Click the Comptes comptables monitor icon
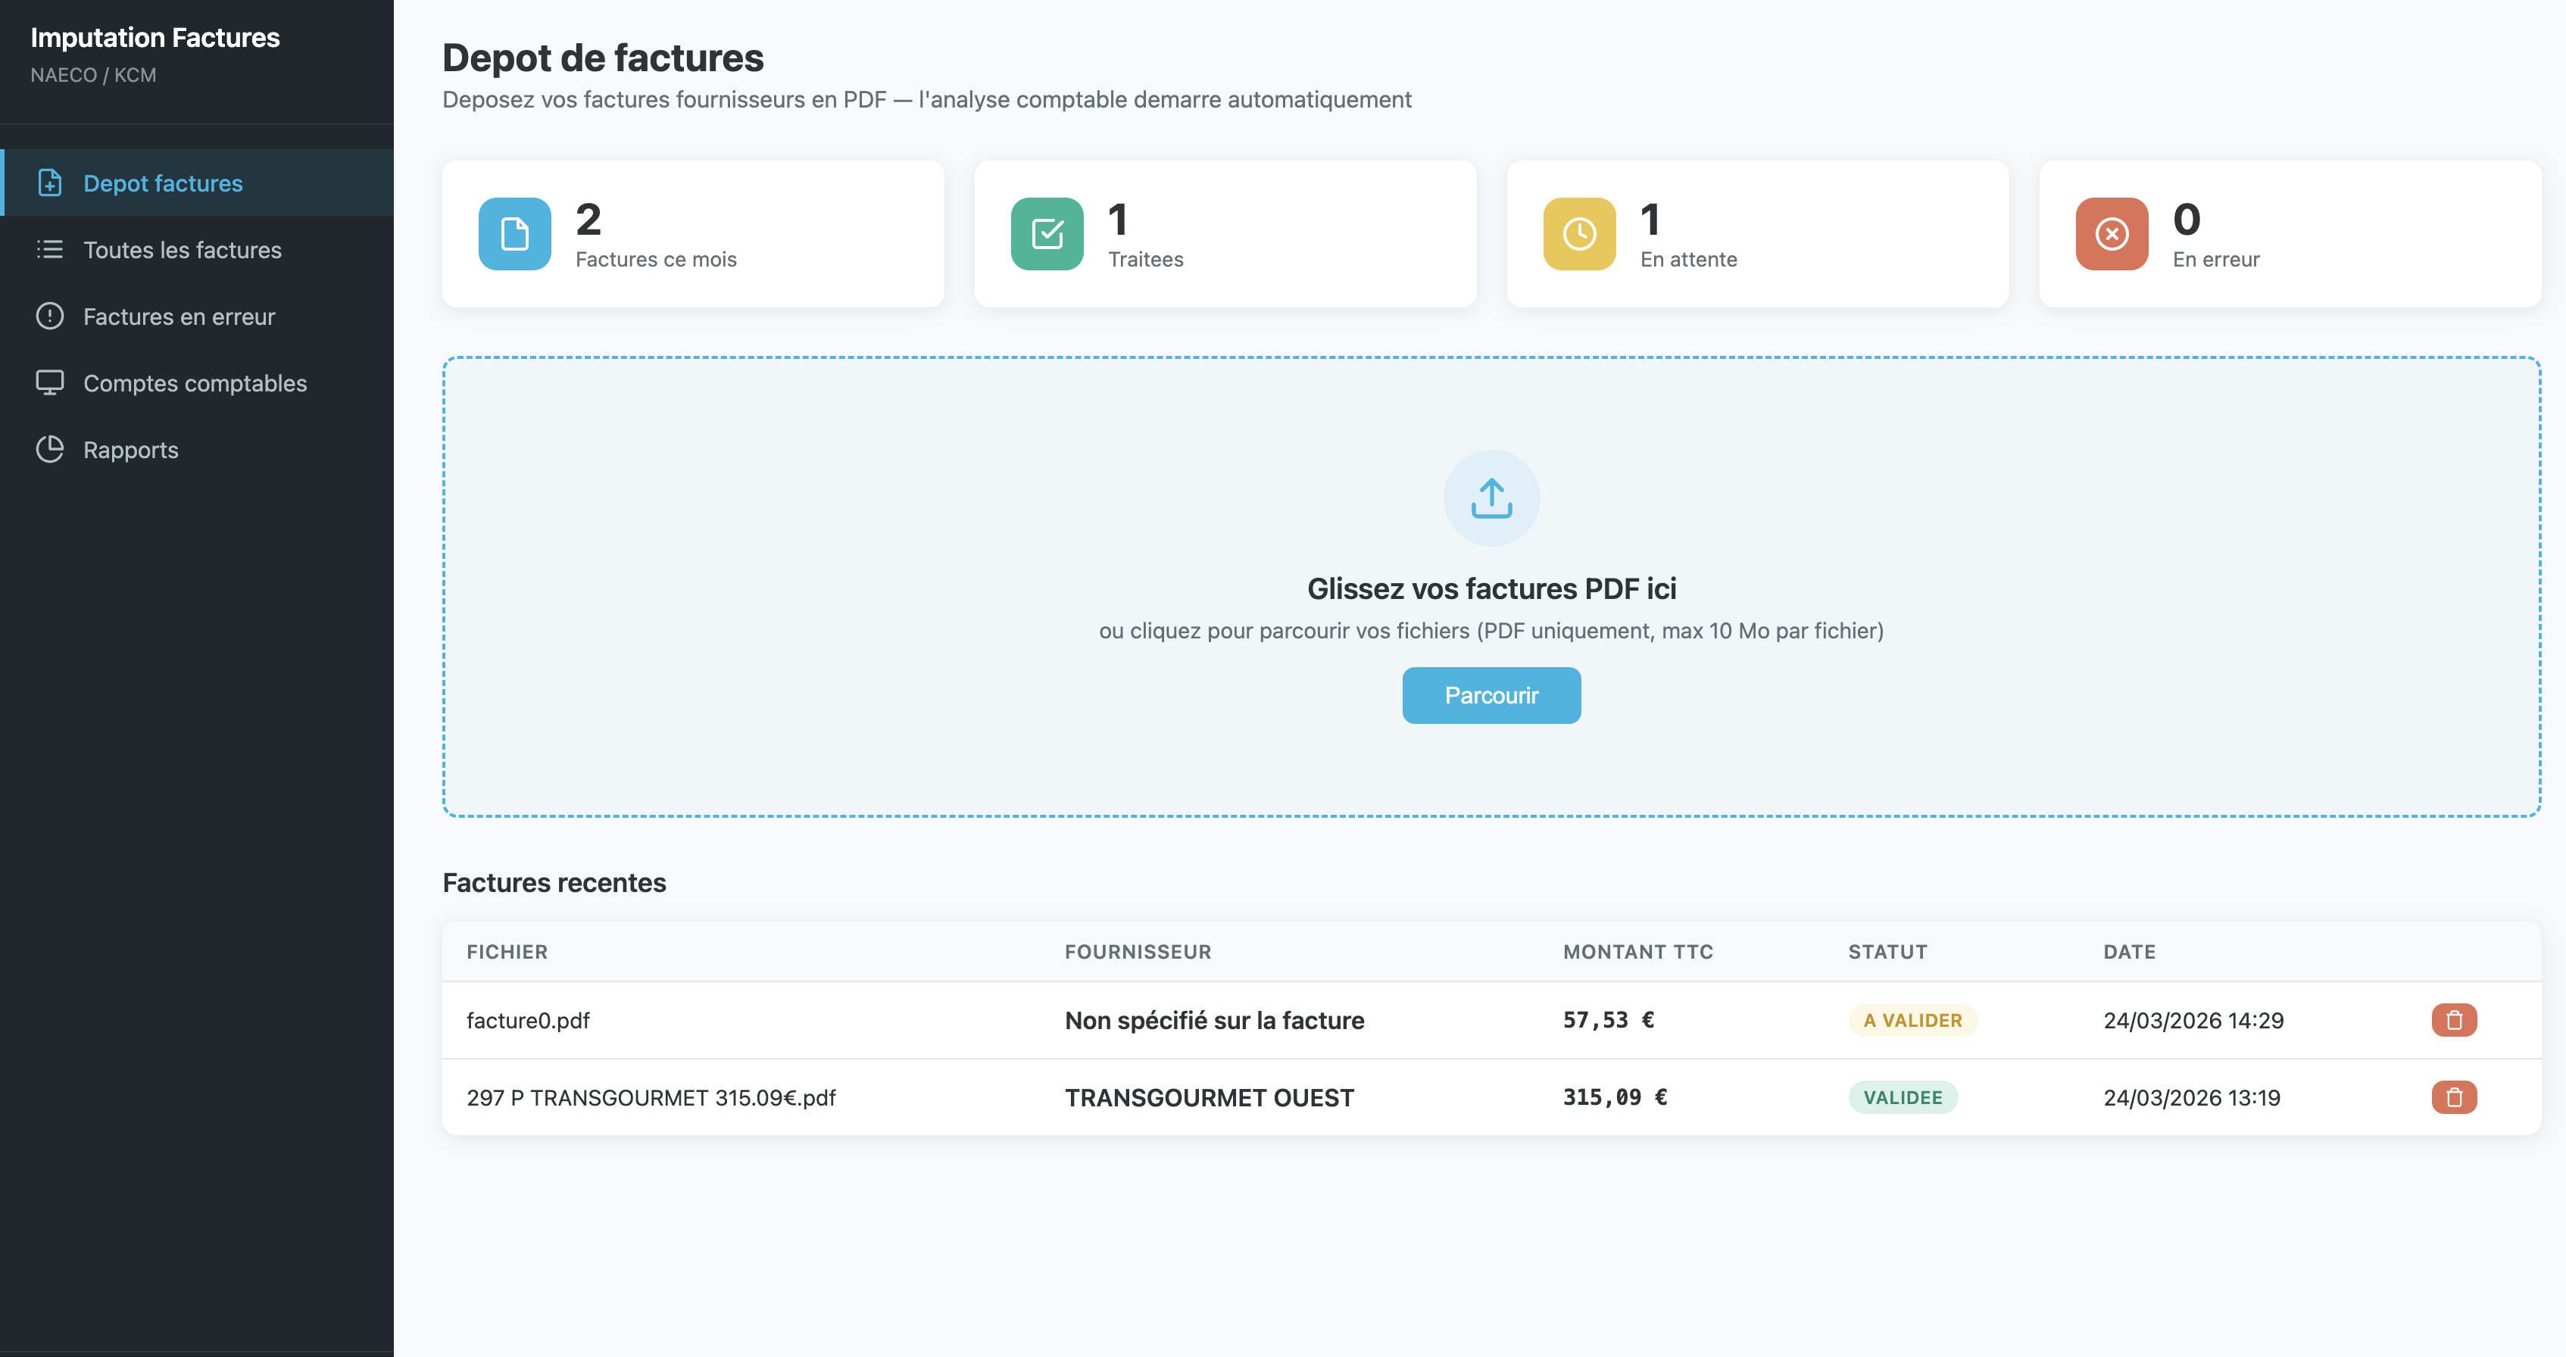2566x1357 pixels. pos(51,382)
